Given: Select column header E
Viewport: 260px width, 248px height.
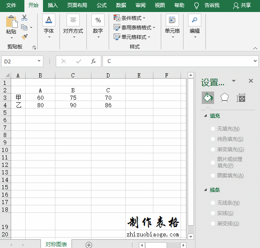Looking at the screenshot, I should 139,75.
